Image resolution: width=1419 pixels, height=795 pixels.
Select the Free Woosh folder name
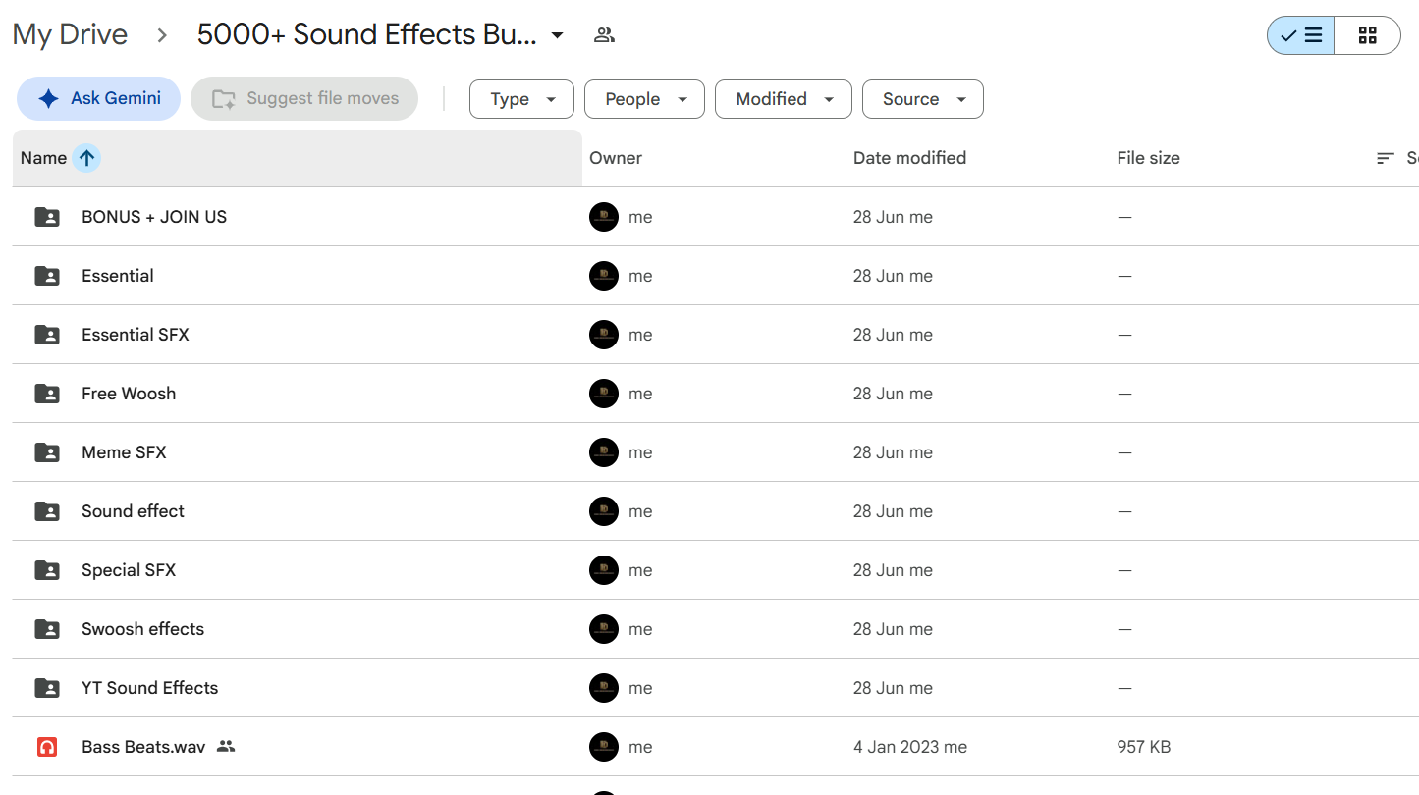coord(129,394)
